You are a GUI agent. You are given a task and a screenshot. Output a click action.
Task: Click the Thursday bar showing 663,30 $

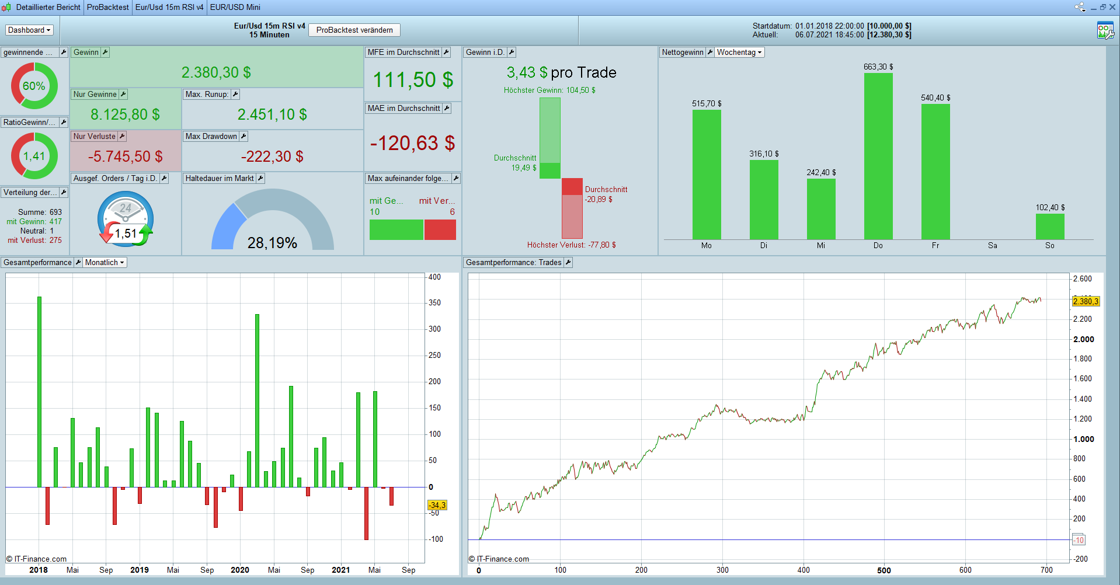click(878, 156)
